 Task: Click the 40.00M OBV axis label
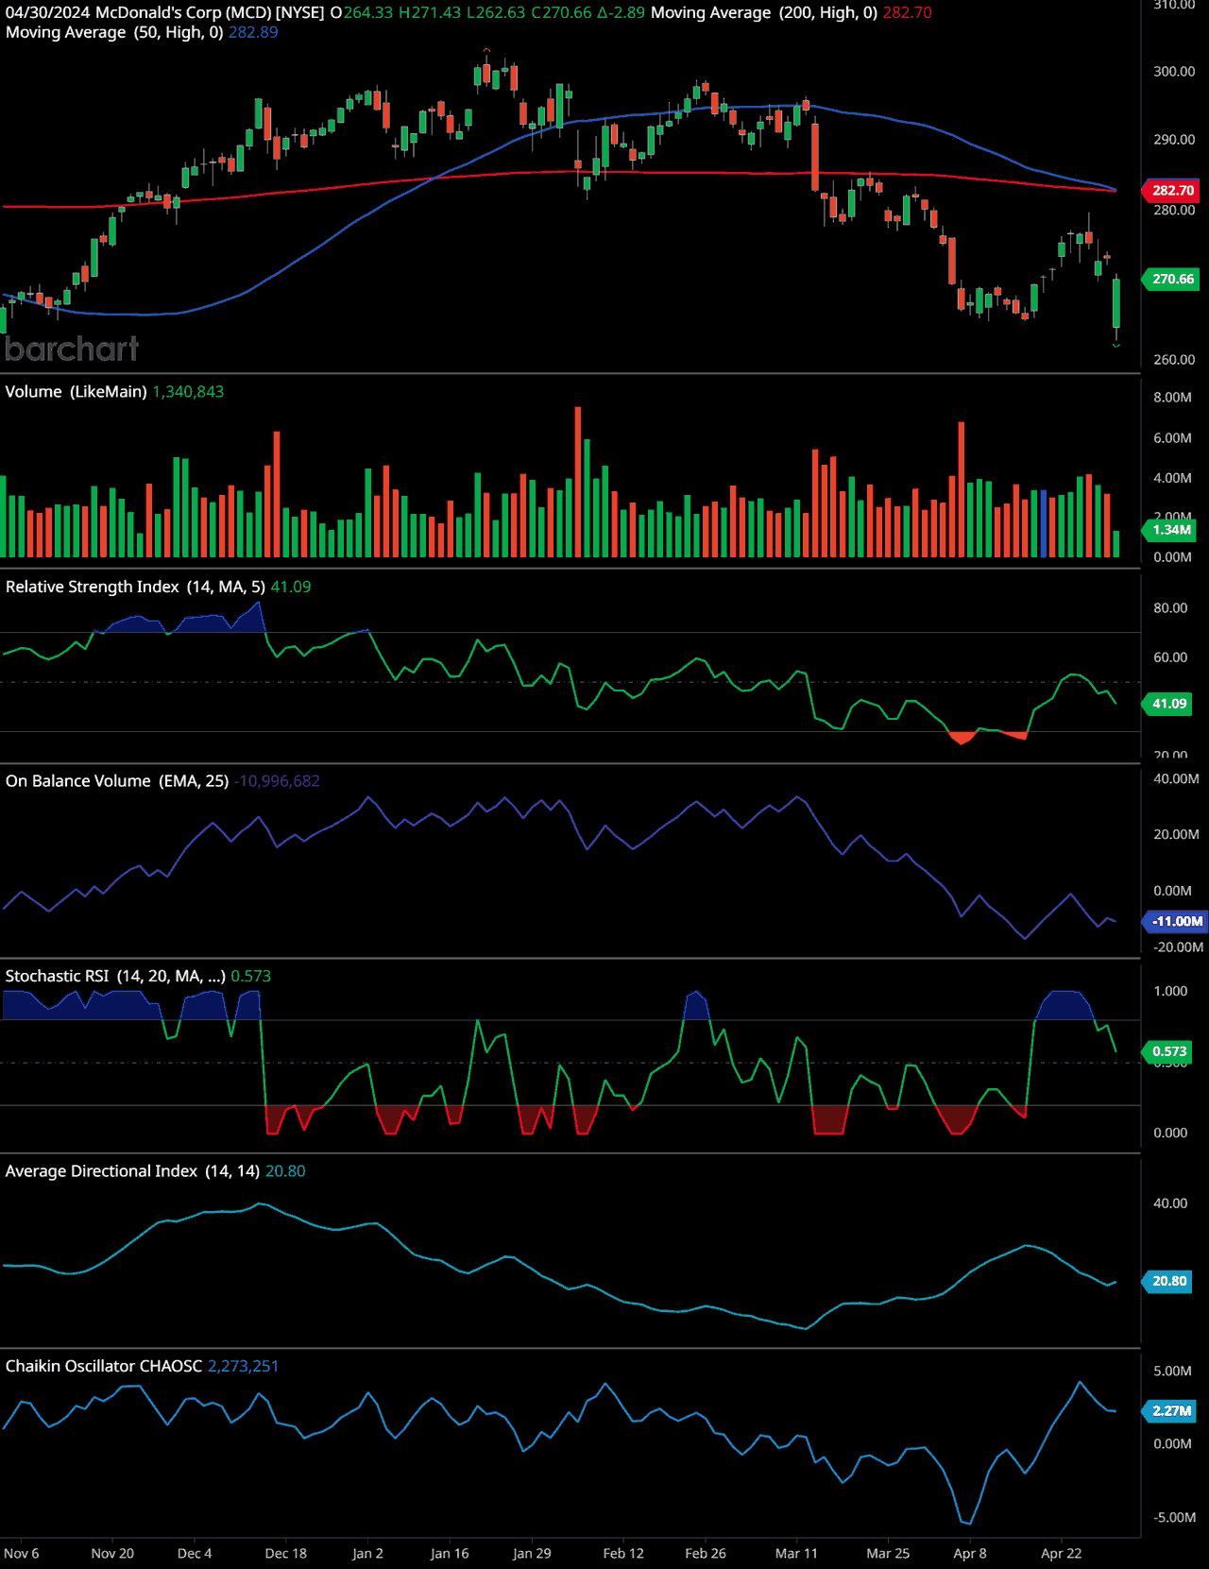pos(1176,778)
